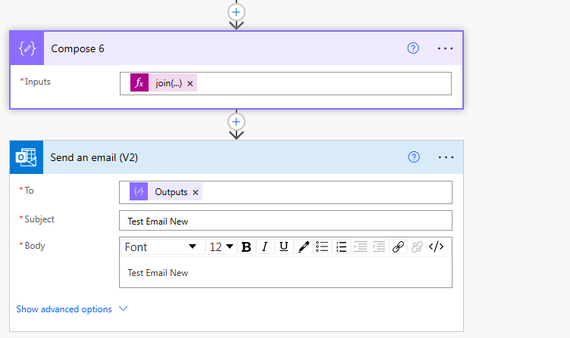Remove the Outputs token from To

point(196,192)
